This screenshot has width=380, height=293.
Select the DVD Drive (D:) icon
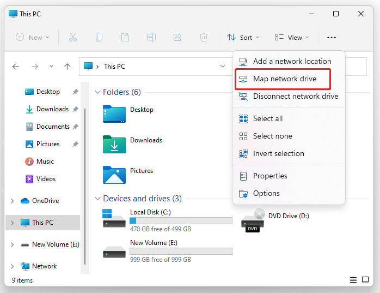(x=253, y=220)
